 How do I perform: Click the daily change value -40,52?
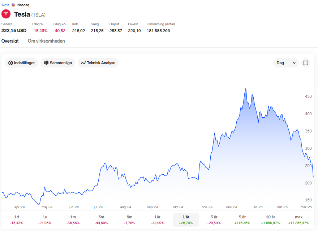(59, 31)
